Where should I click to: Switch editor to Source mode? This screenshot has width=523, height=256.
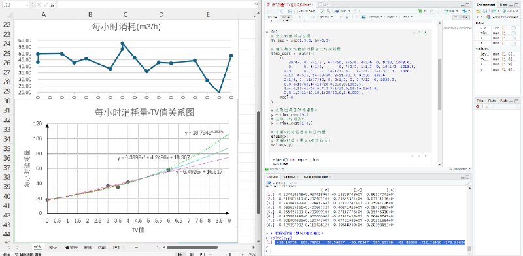(x=272, y=17)
